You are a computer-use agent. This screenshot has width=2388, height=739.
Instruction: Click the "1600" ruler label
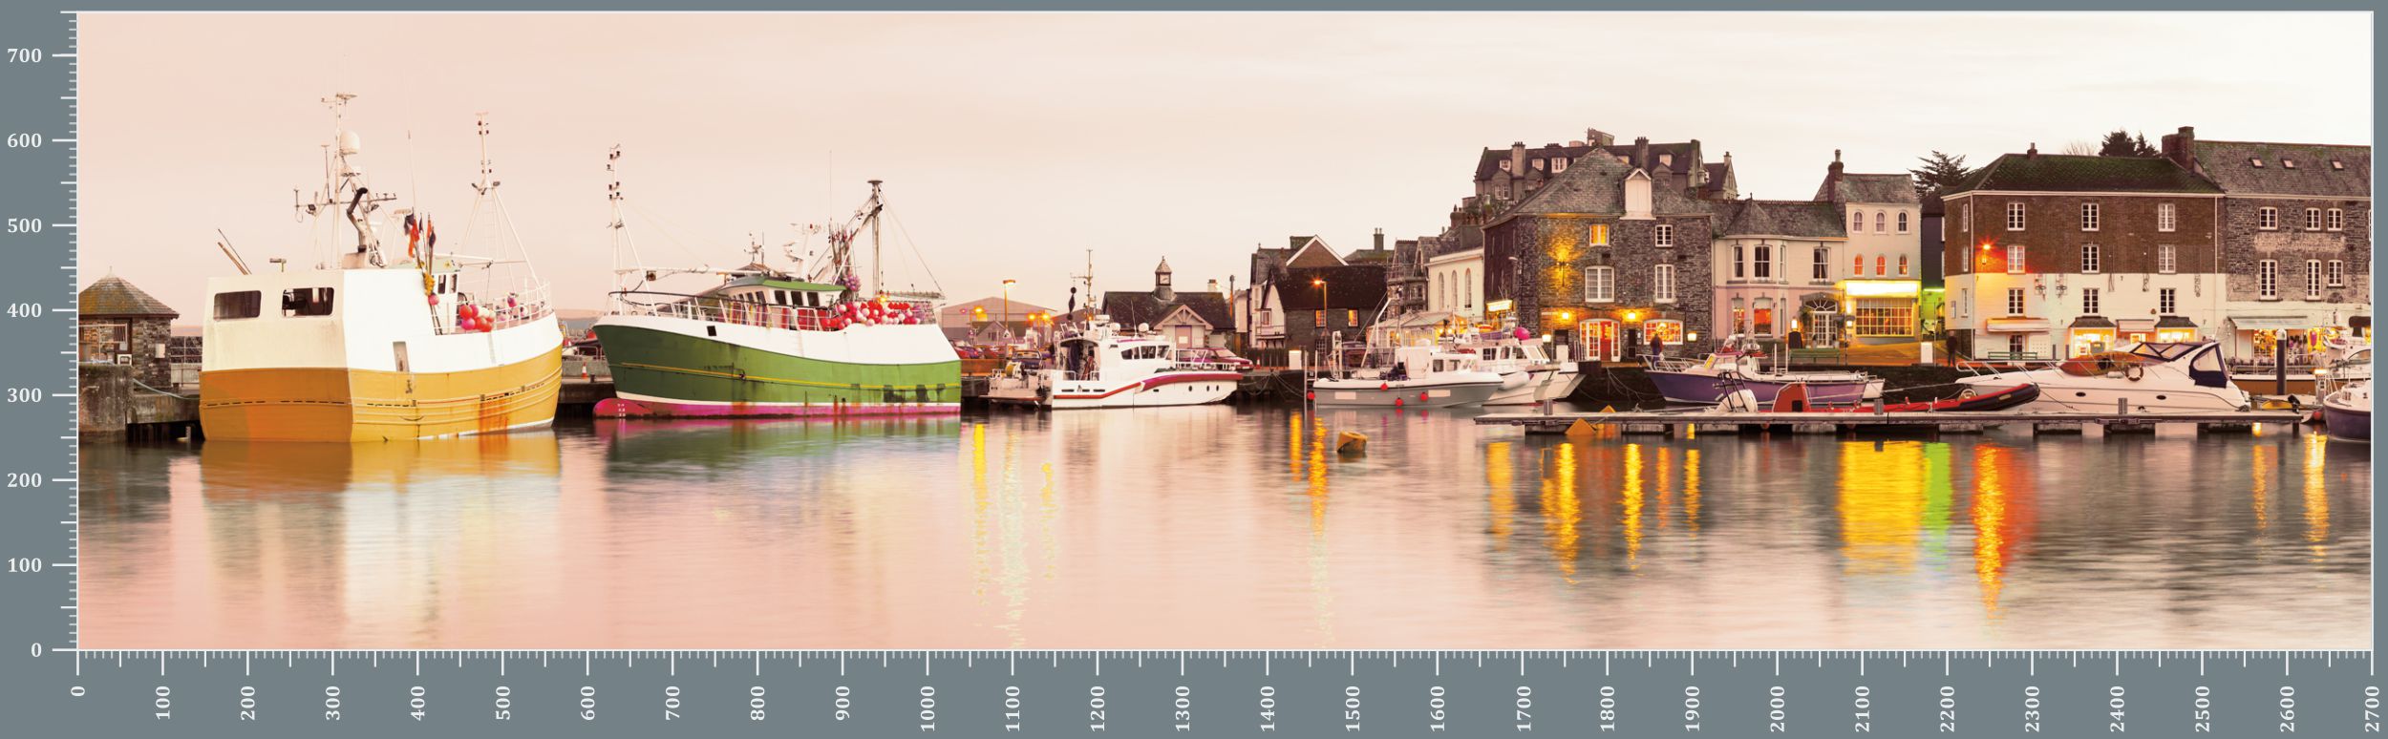1438,707
